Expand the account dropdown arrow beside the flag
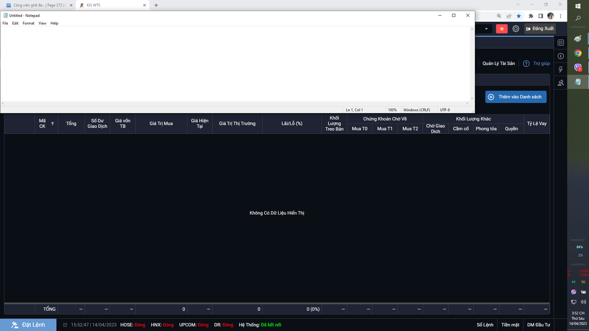589x331 pixels. coord(486,29)
